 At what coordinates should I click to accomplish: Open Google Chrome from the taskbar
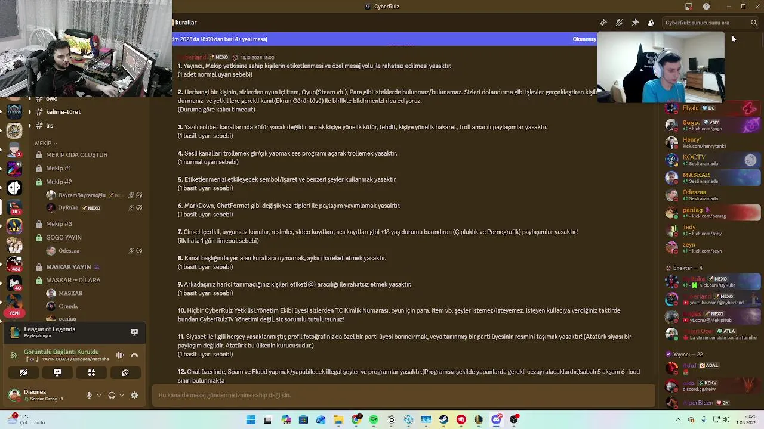coord(356,420)
